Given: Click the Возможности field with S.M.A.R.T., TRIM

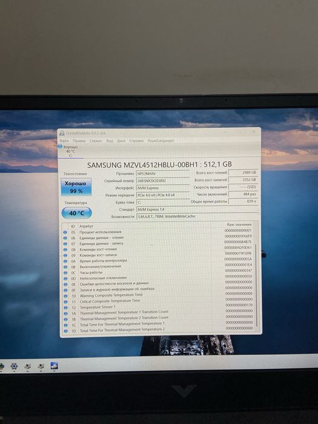Looking at the screenshot, I should [x=197, y=216].
